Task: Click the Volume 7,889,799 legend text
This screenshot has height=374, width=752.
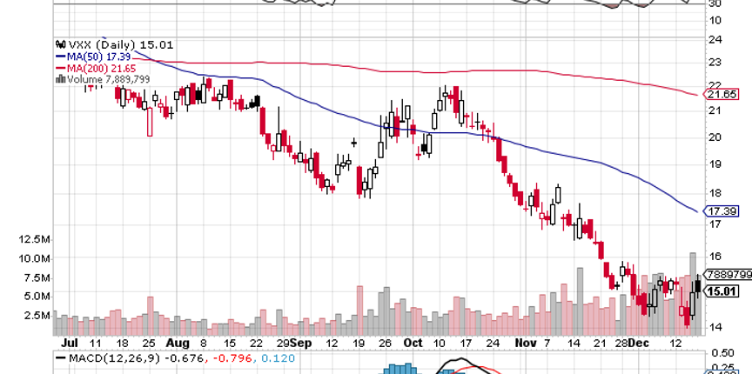Action: pyautogui.click(x=107, y=77)
